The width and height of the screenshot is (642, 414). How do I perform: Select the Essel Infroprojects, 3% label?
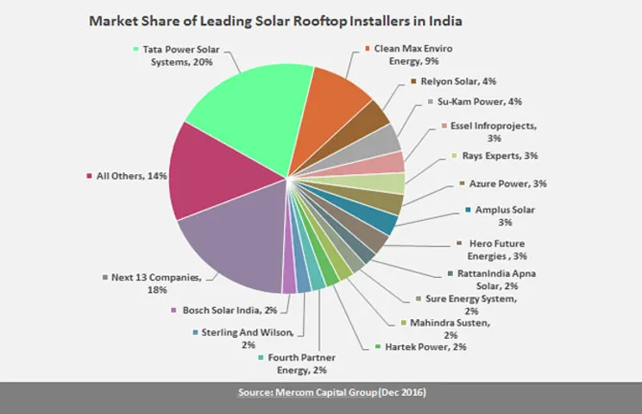494,132
